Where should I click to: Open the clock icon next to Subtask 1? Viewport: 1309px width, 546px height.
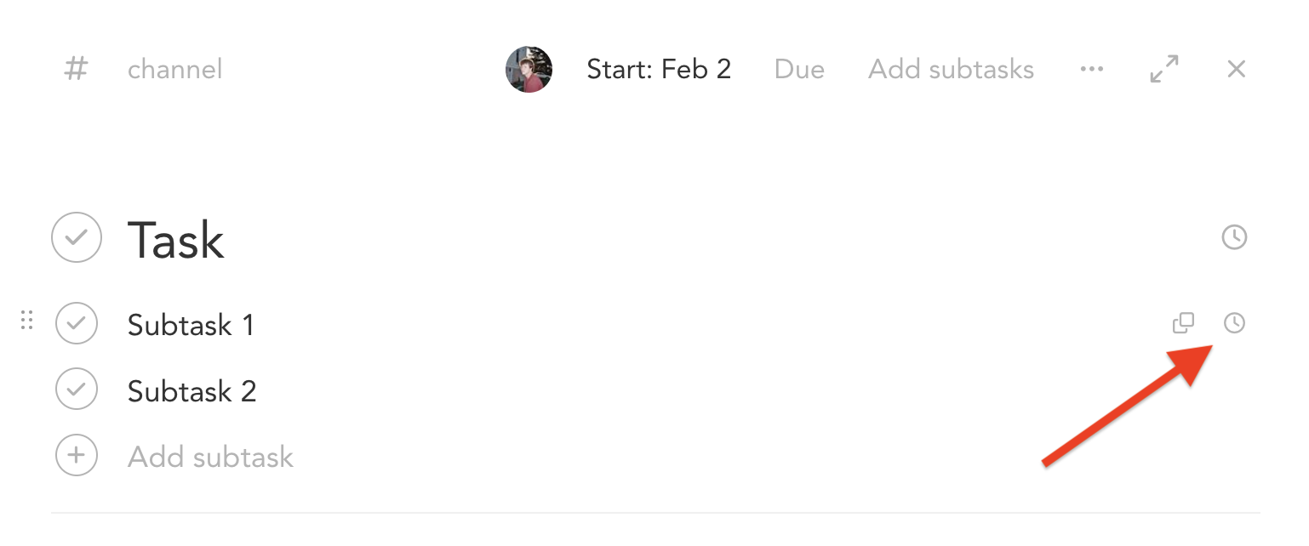1235,323
